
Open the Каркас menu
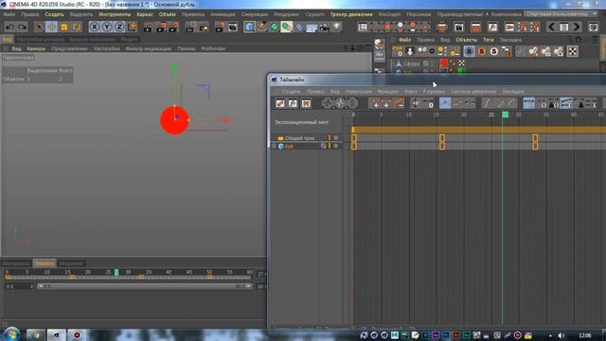tap(145, 14)
